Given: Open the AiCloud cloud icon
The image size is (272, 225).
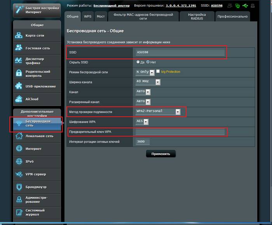Looking at the screenshot, I should pos(19,99).
